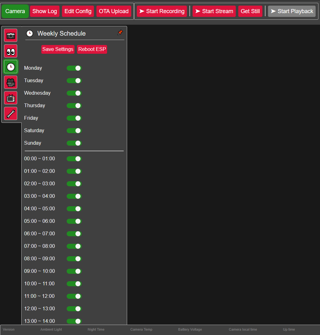Click the Camera Temp status label

pos(141,329)
